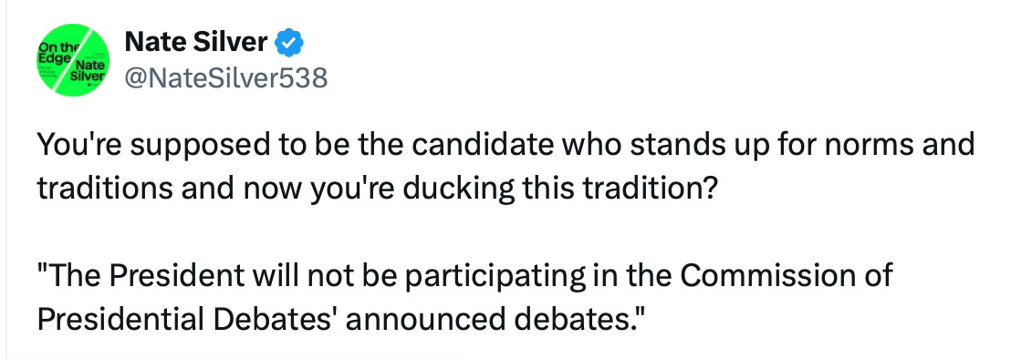The image size is (1011, 359).
Task: Visit the @NateSilver538 handle link
Action: pos(225,78)
